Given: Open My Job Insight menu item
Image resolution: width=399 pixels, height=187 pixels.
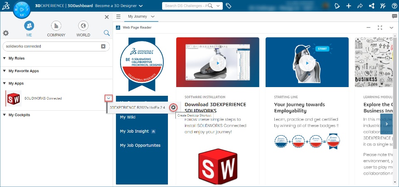Looking at the screenshot, I should pos(134,131).
